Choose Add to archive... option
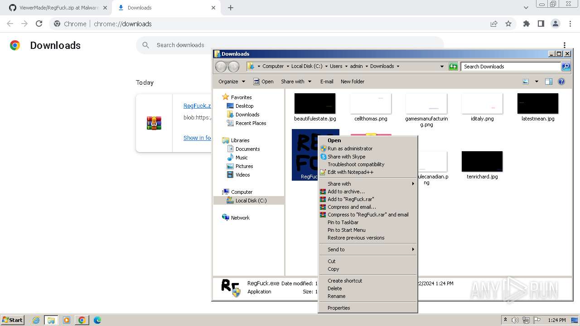Viewport: 580px width, 326px height. [x=367, y=192]
